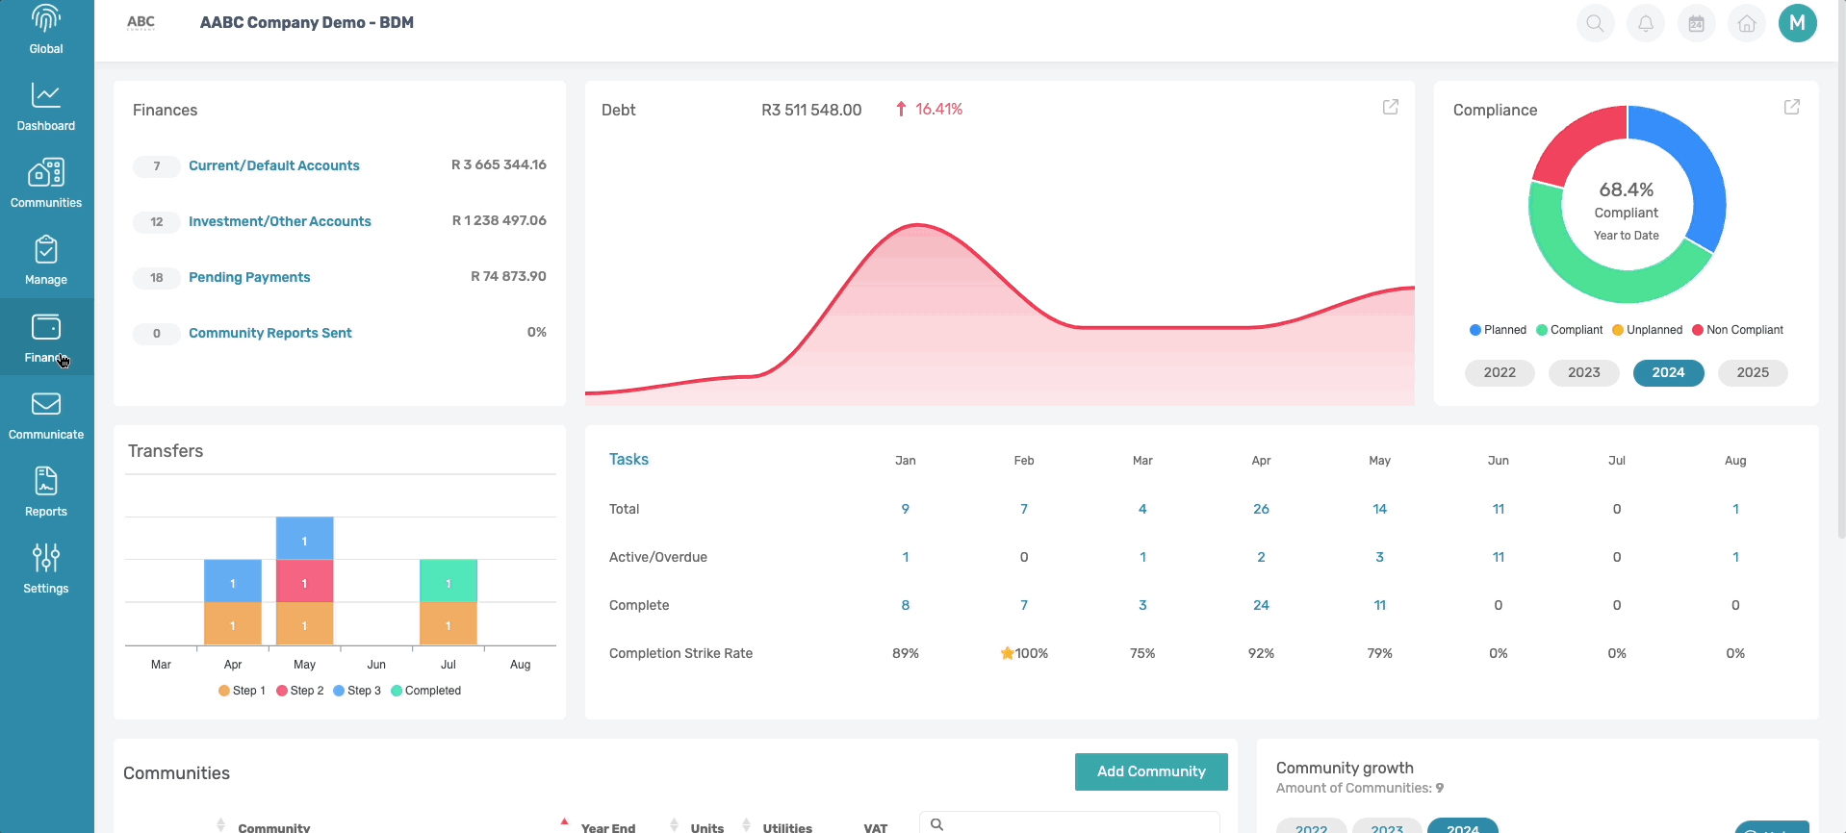Screen dimensions: 1846x833
Task: Open the user avatar M menu
Action: point(1798,23)
